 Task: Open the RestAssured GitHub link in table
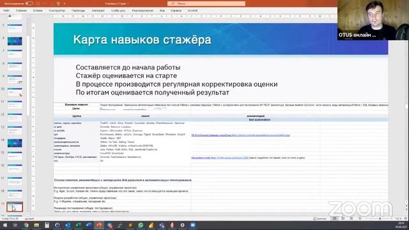tap(240, 135)
